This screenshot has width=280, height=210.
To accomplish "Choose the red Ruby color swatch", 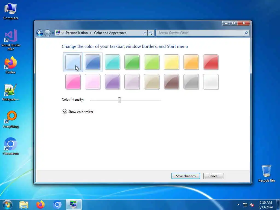I will (211, 62).
